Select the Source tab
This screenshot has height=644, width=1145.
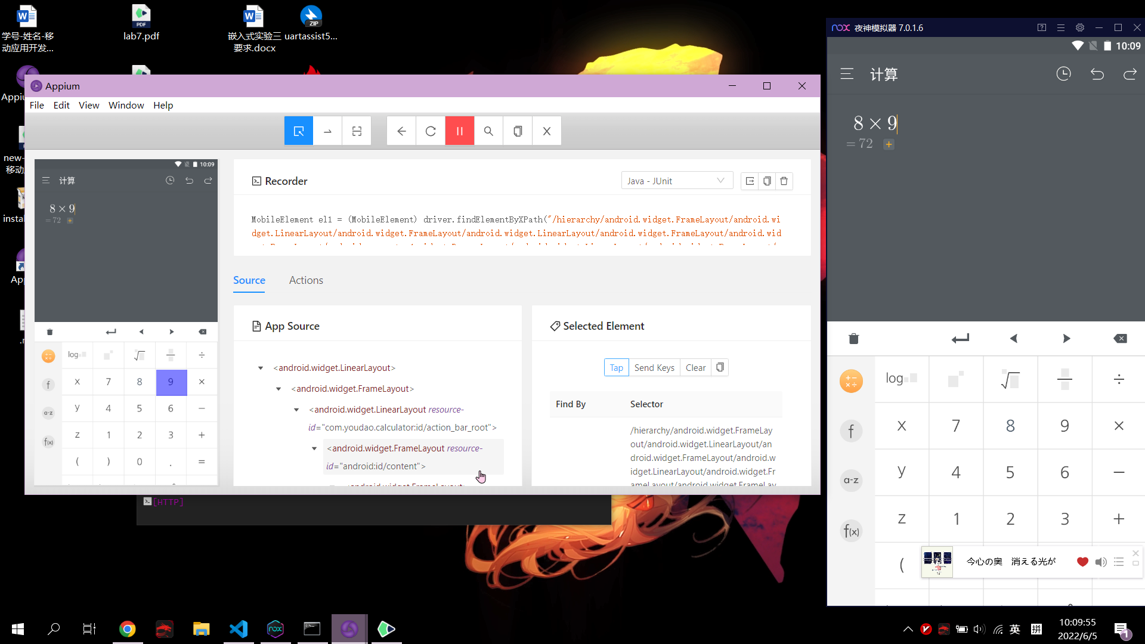click(249, 280)
